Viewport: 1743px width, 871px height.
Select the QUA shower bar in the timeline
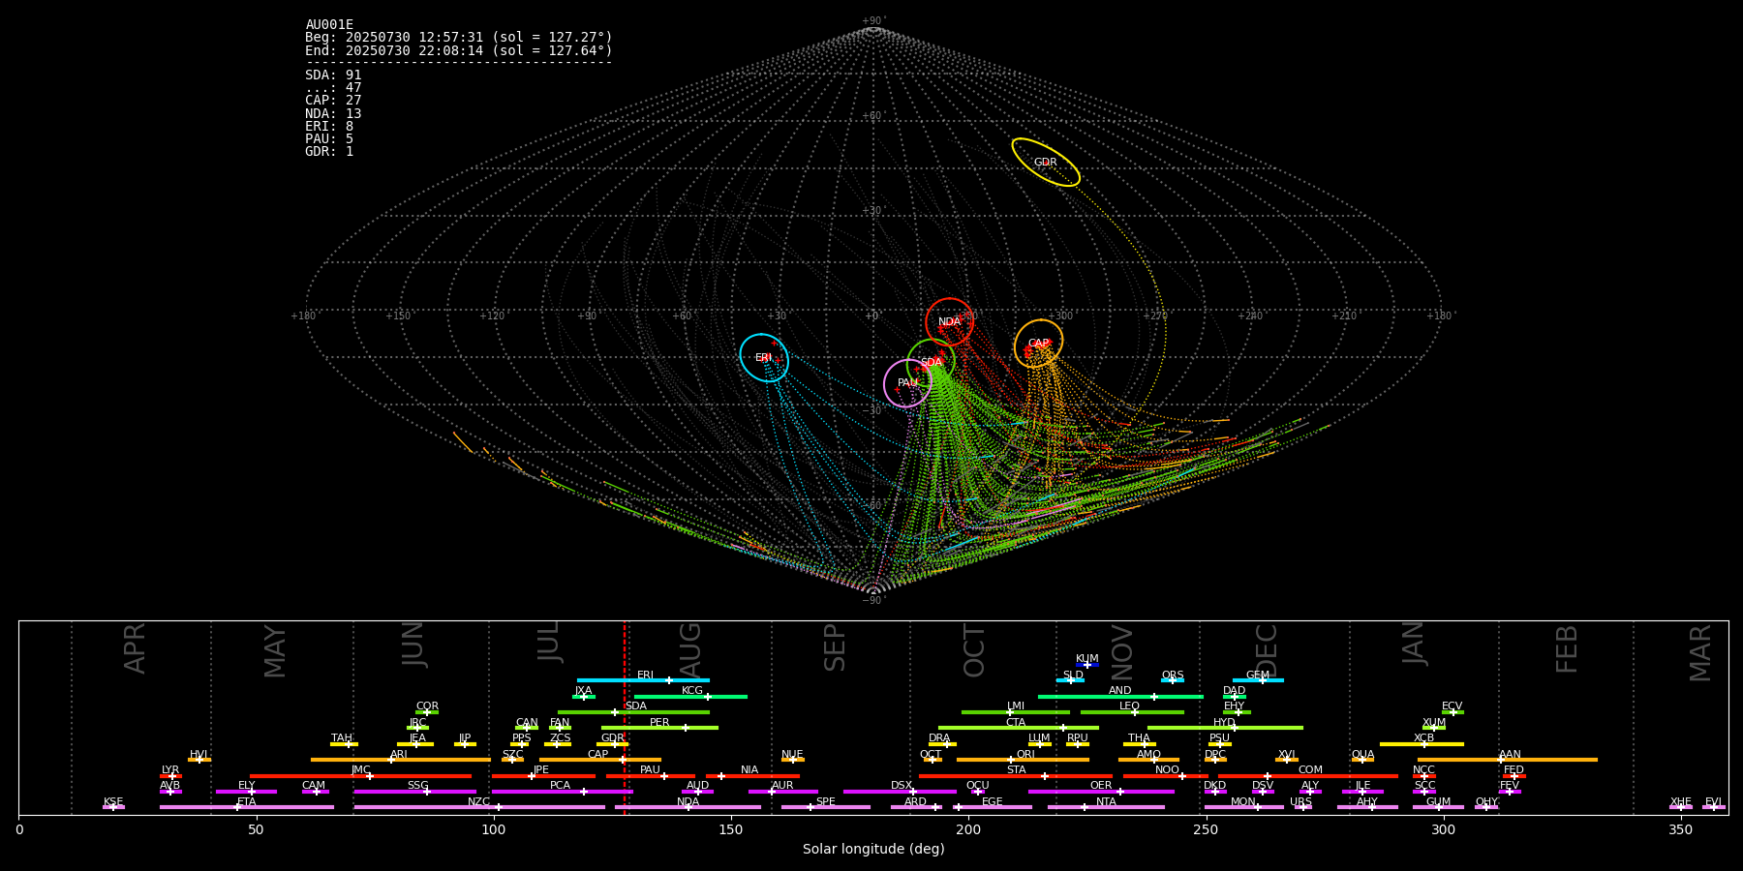pos(1362,760)
